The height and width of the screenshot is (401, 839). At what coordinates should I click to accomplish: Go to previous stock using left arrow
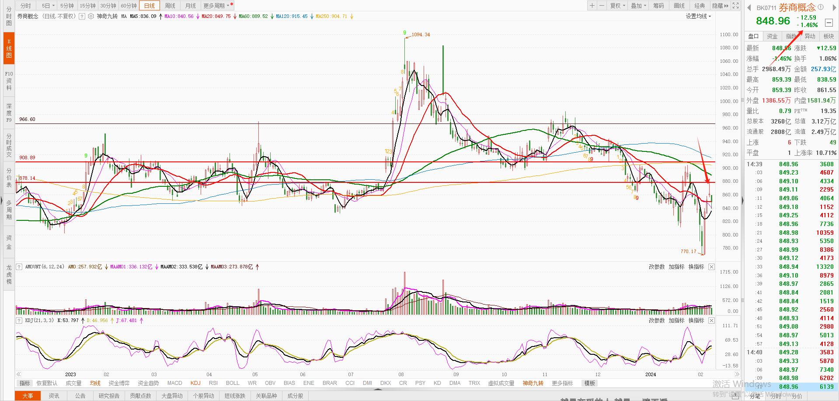tap(749, 7)
